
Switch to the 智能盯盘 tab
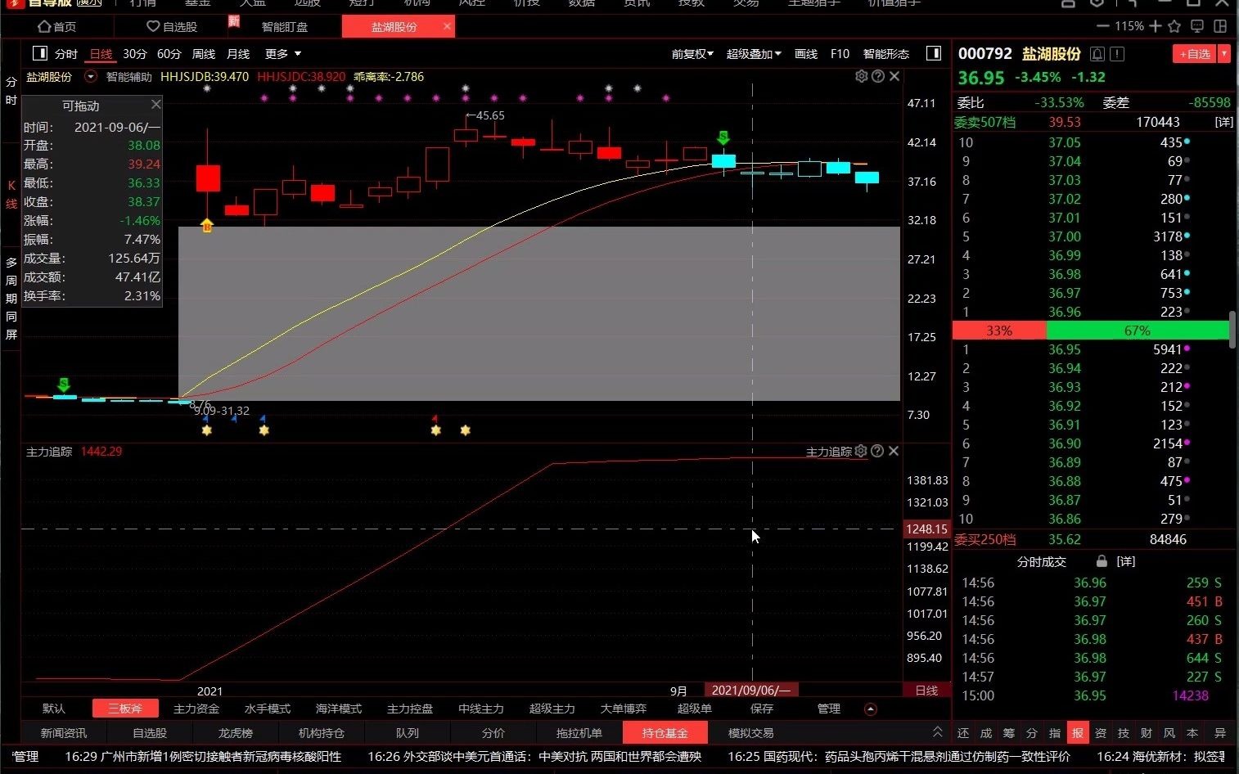click(x=285, y=27)
